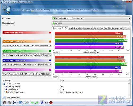Click the red cancel cross icon
The height and width of the screenshot is (106, 133).
click(51, 103)
